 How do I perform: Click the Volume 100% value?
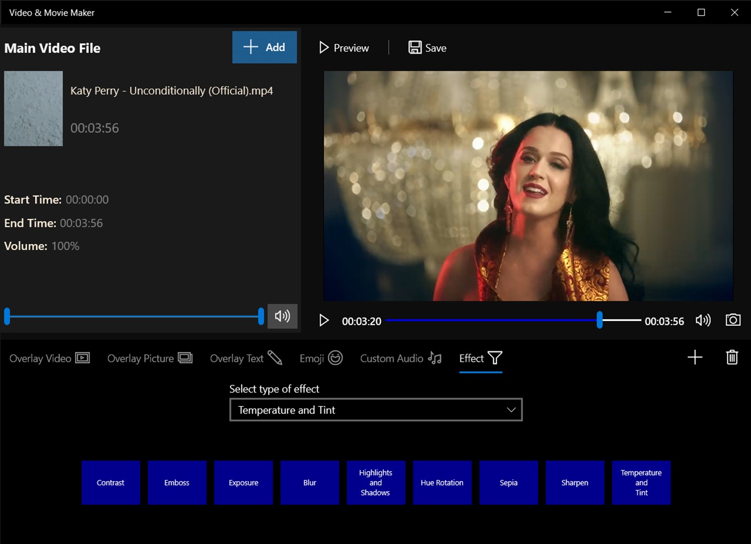[65, 246]
